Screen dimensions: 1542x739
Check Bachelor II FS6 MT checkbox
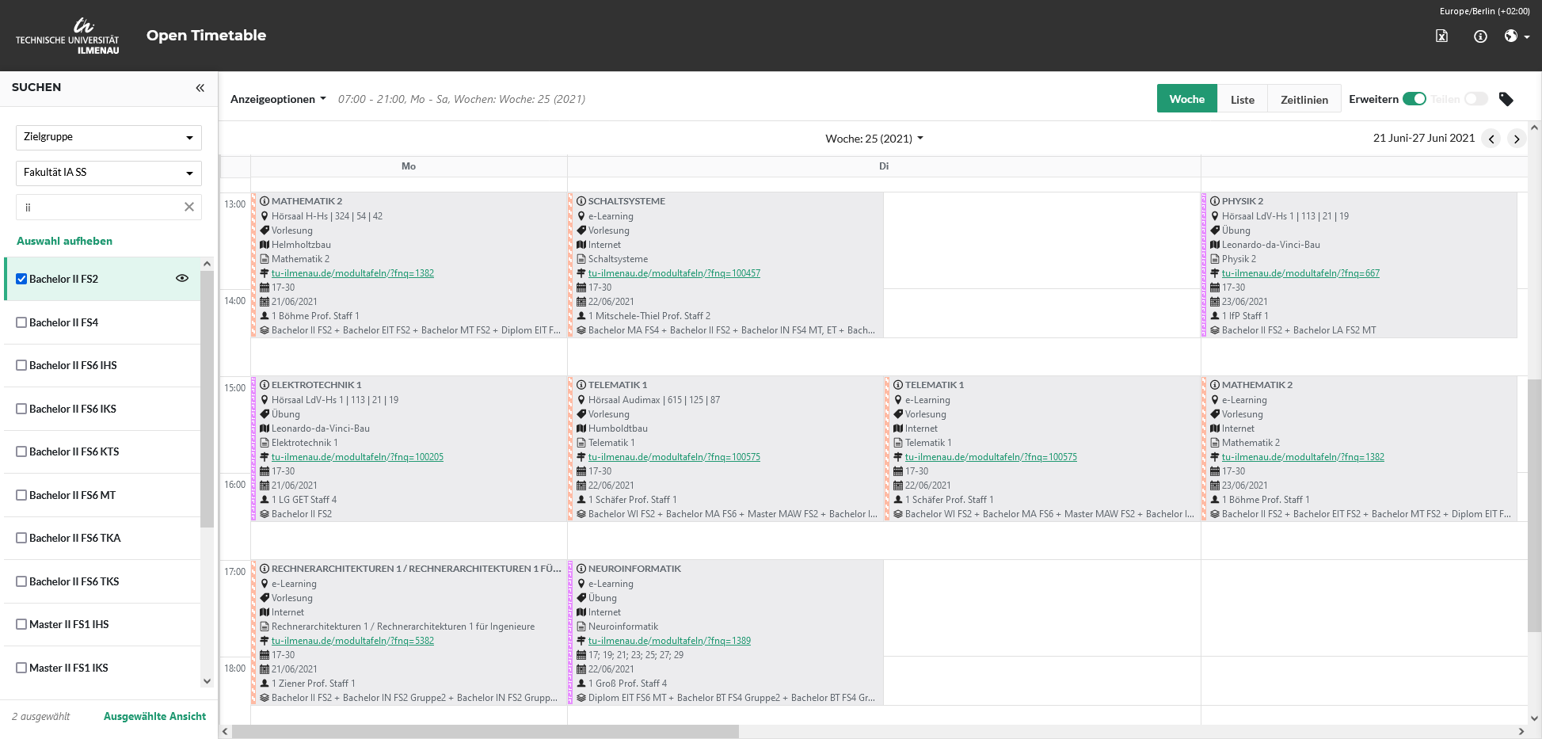click(x=21, y=495)
